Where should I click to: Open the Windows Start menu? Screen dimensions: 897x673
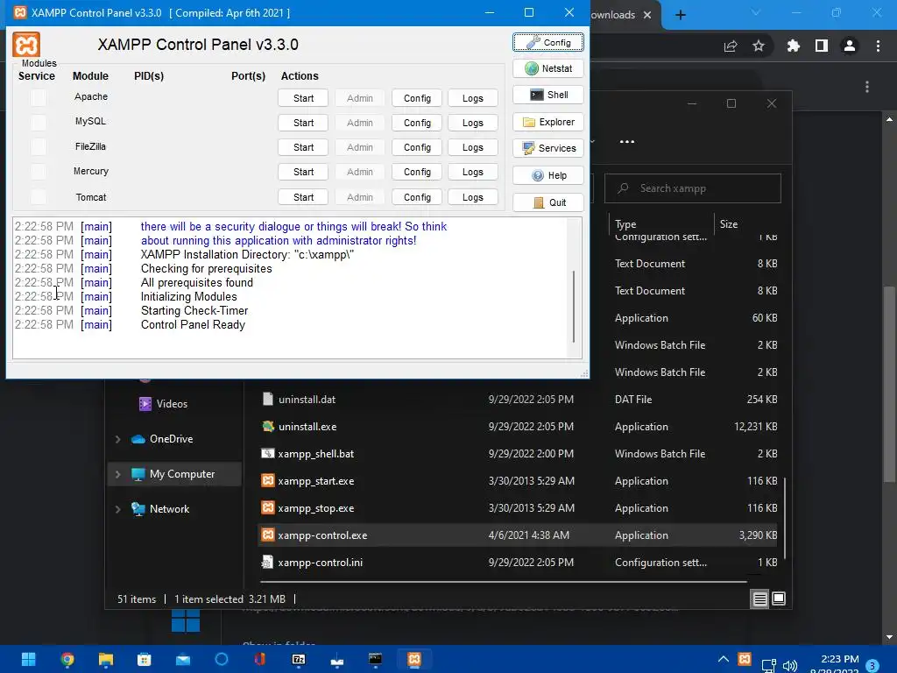(28, 660)
